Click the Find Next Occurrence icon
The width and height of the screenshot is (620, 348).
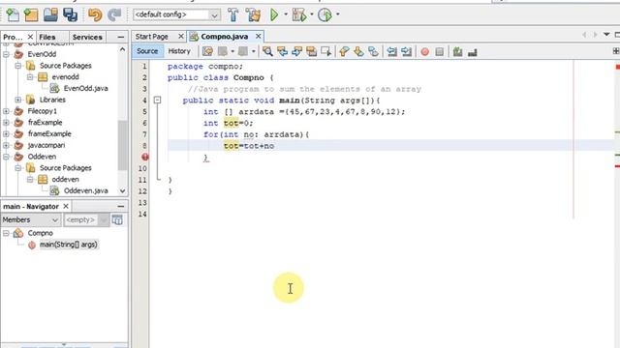296,51
